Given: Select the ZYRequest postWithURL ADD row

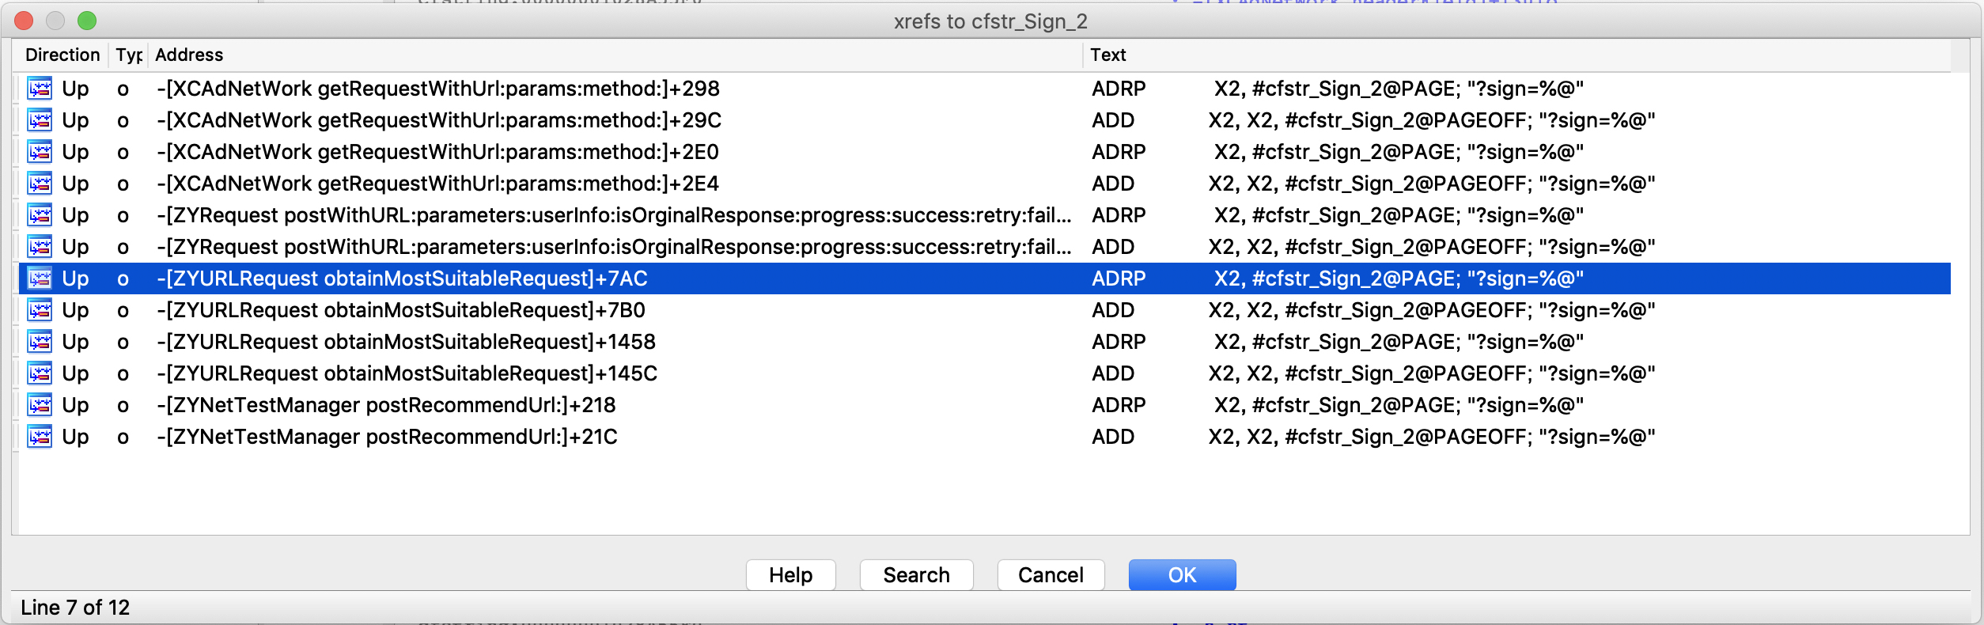Looking at the screenshot, I should pyautogui.click(x=984, y=247).
